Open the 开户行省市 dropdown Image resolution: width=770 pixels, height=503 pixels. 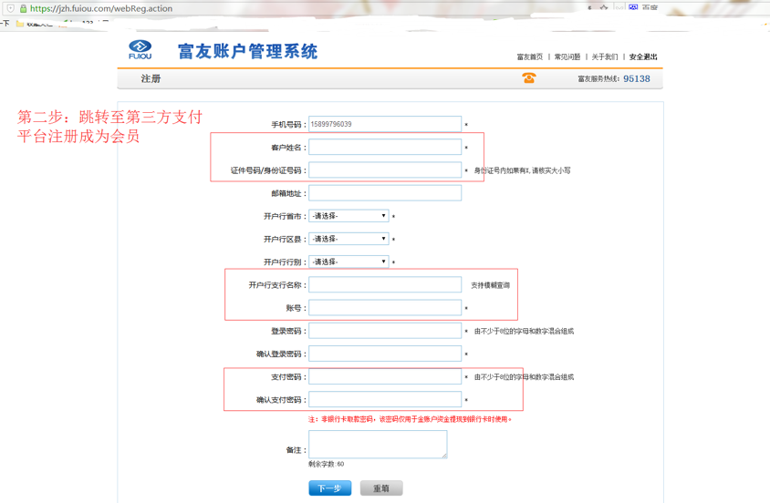pos(349,216)
